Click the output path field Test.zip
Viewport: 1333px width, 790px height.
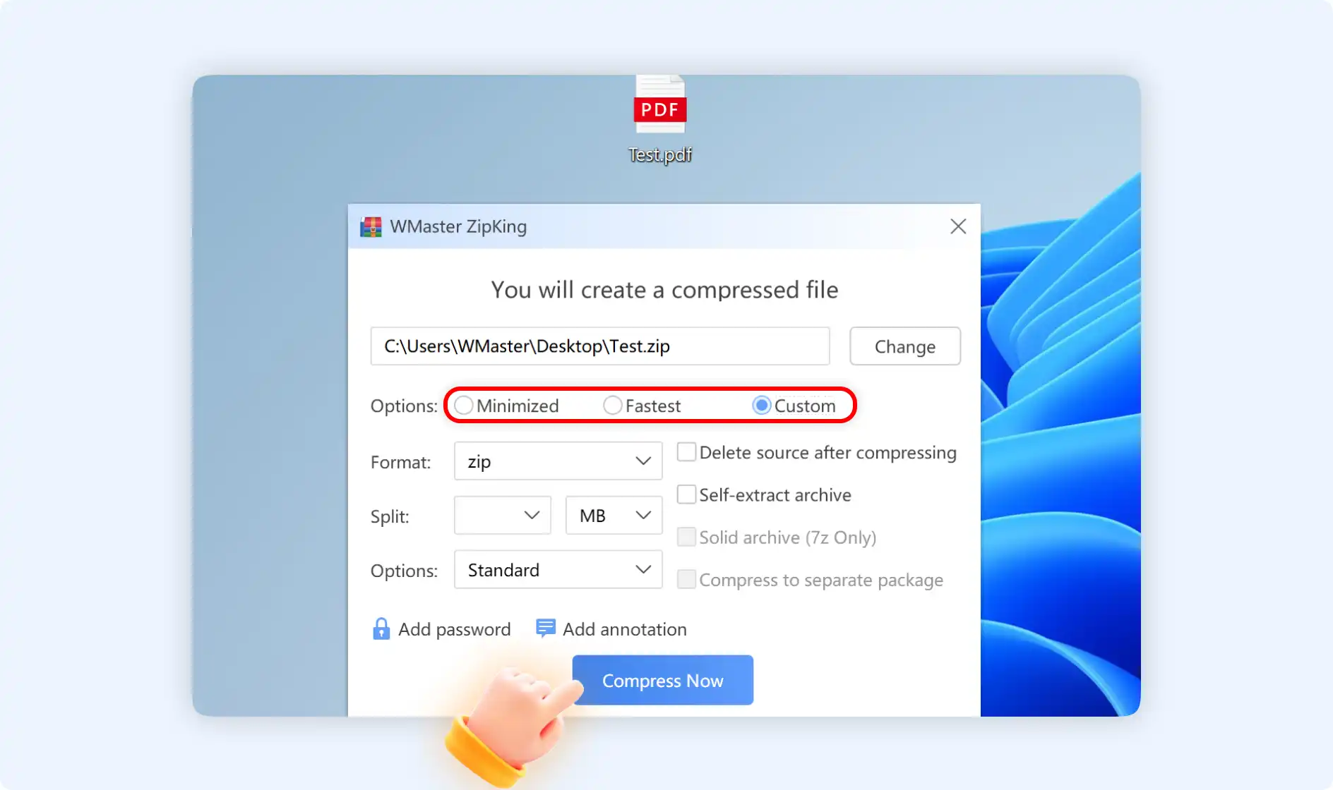pos(600,346)
